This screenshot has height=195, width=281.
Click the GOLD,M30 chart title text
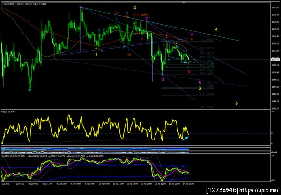tap(25, 4)
